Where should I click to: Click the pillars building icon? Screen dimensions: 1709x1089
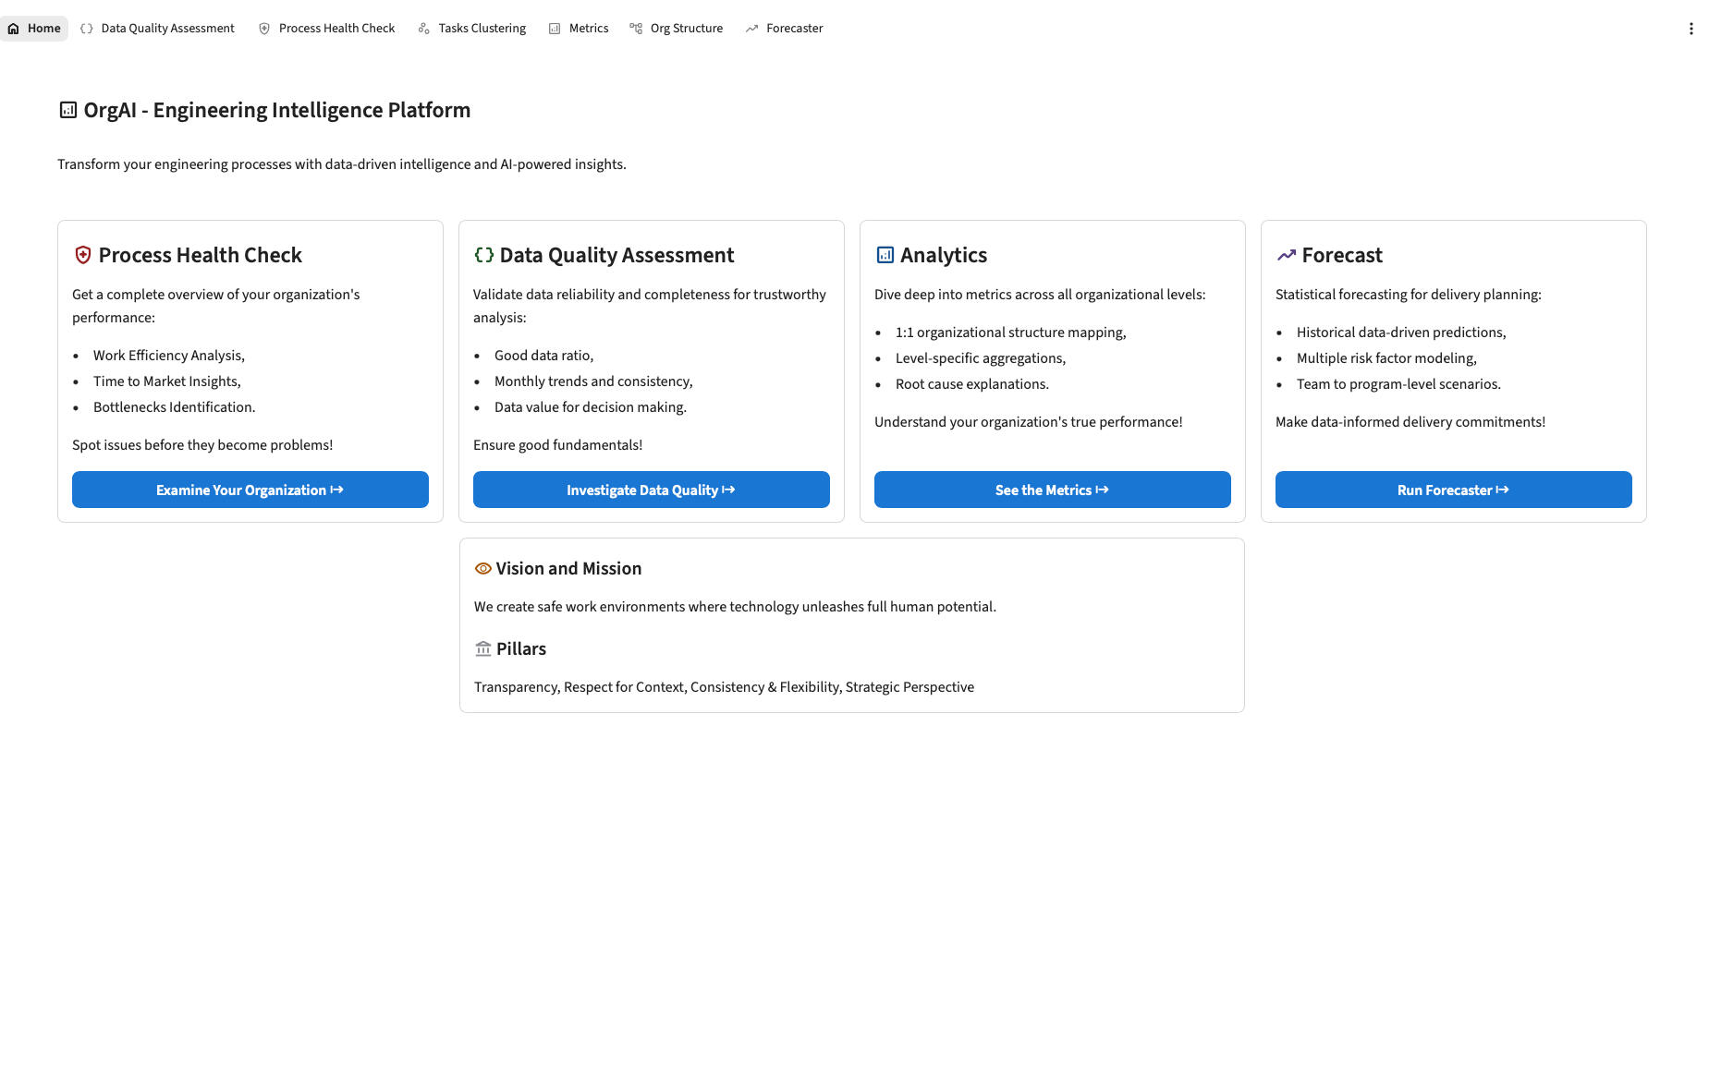coord(482,649)
